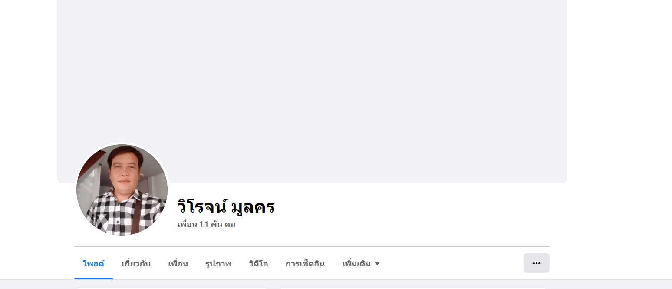This screenshot has width=672, height=289.
Task: Click the เพื่อน 1.1 พัน คน link
Action: [x=207, y=225]
